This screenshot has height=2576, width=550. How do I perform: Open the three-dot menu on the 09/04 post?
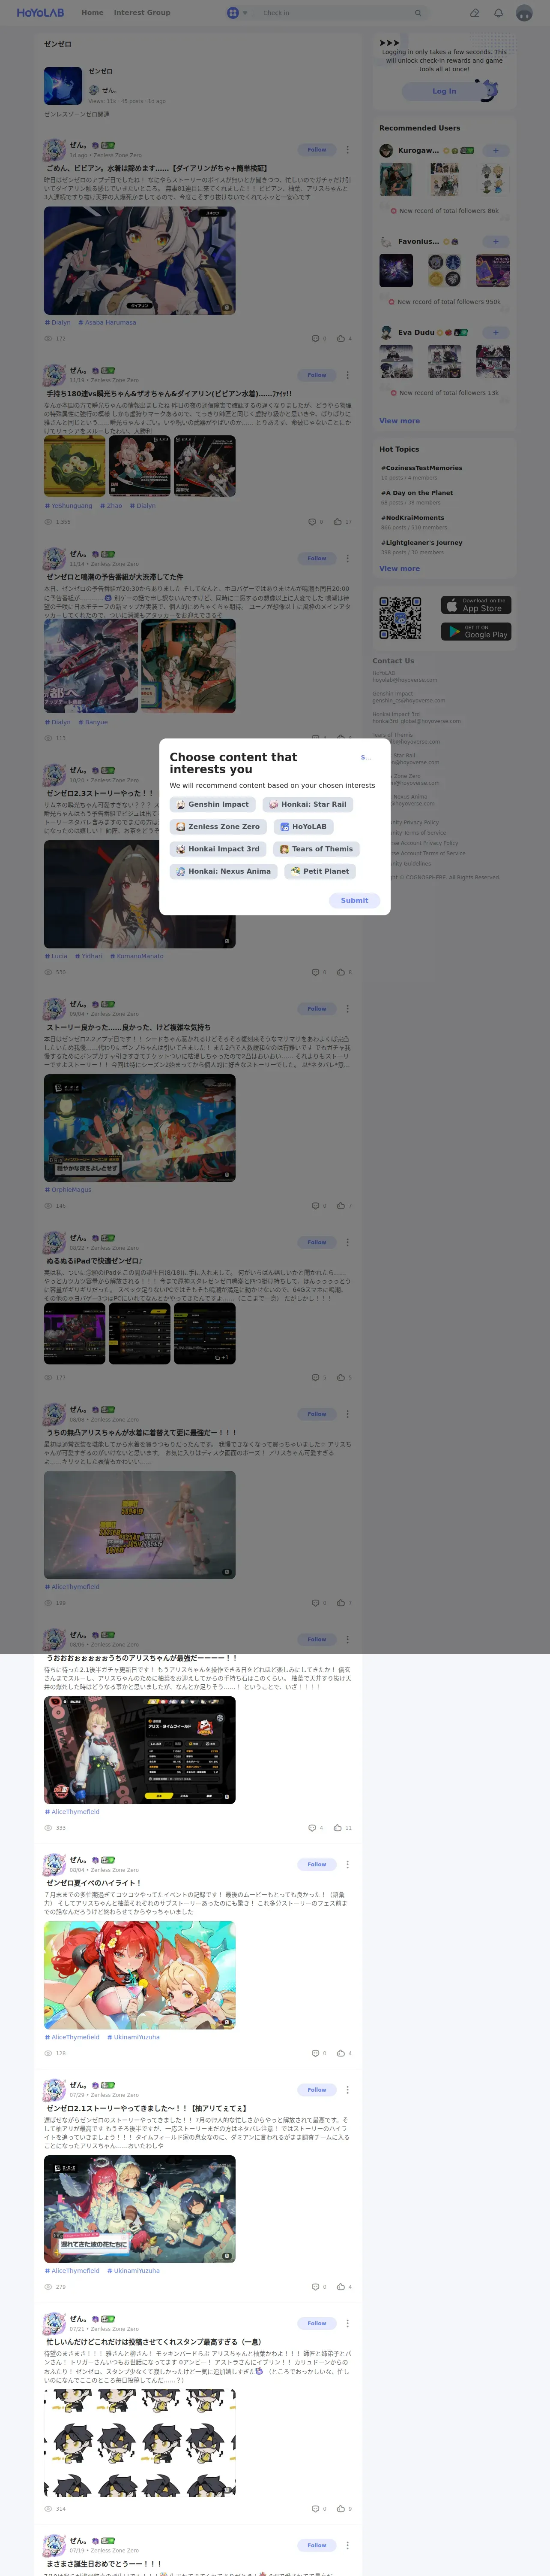coord(347,1009)
